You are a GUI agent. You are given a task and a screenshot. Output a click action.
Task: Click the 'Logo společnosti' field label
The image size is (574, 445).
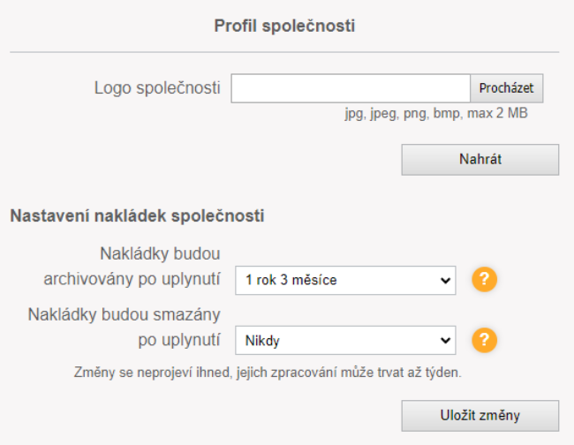point(157,88)
